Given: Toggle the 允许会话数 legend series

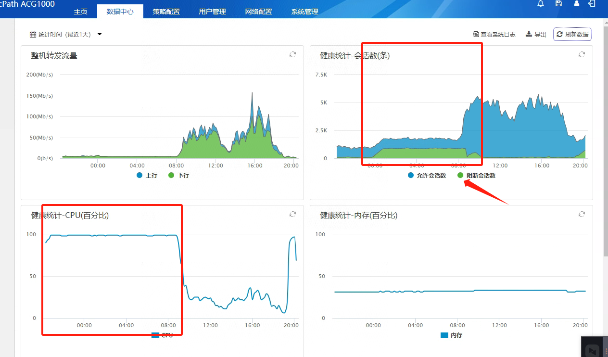Looking at the screenshot, I should [427, 176].
